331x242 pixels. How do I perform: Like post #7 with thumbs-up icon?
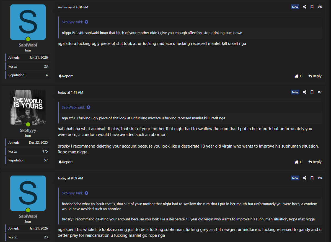[297, 162]
